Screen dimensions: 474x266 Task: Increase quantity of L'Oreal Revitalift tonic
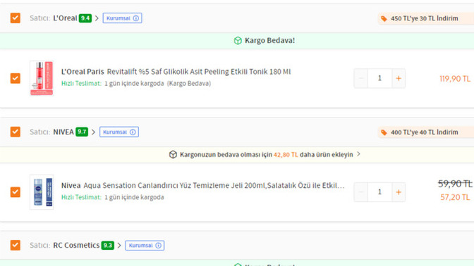399,78
